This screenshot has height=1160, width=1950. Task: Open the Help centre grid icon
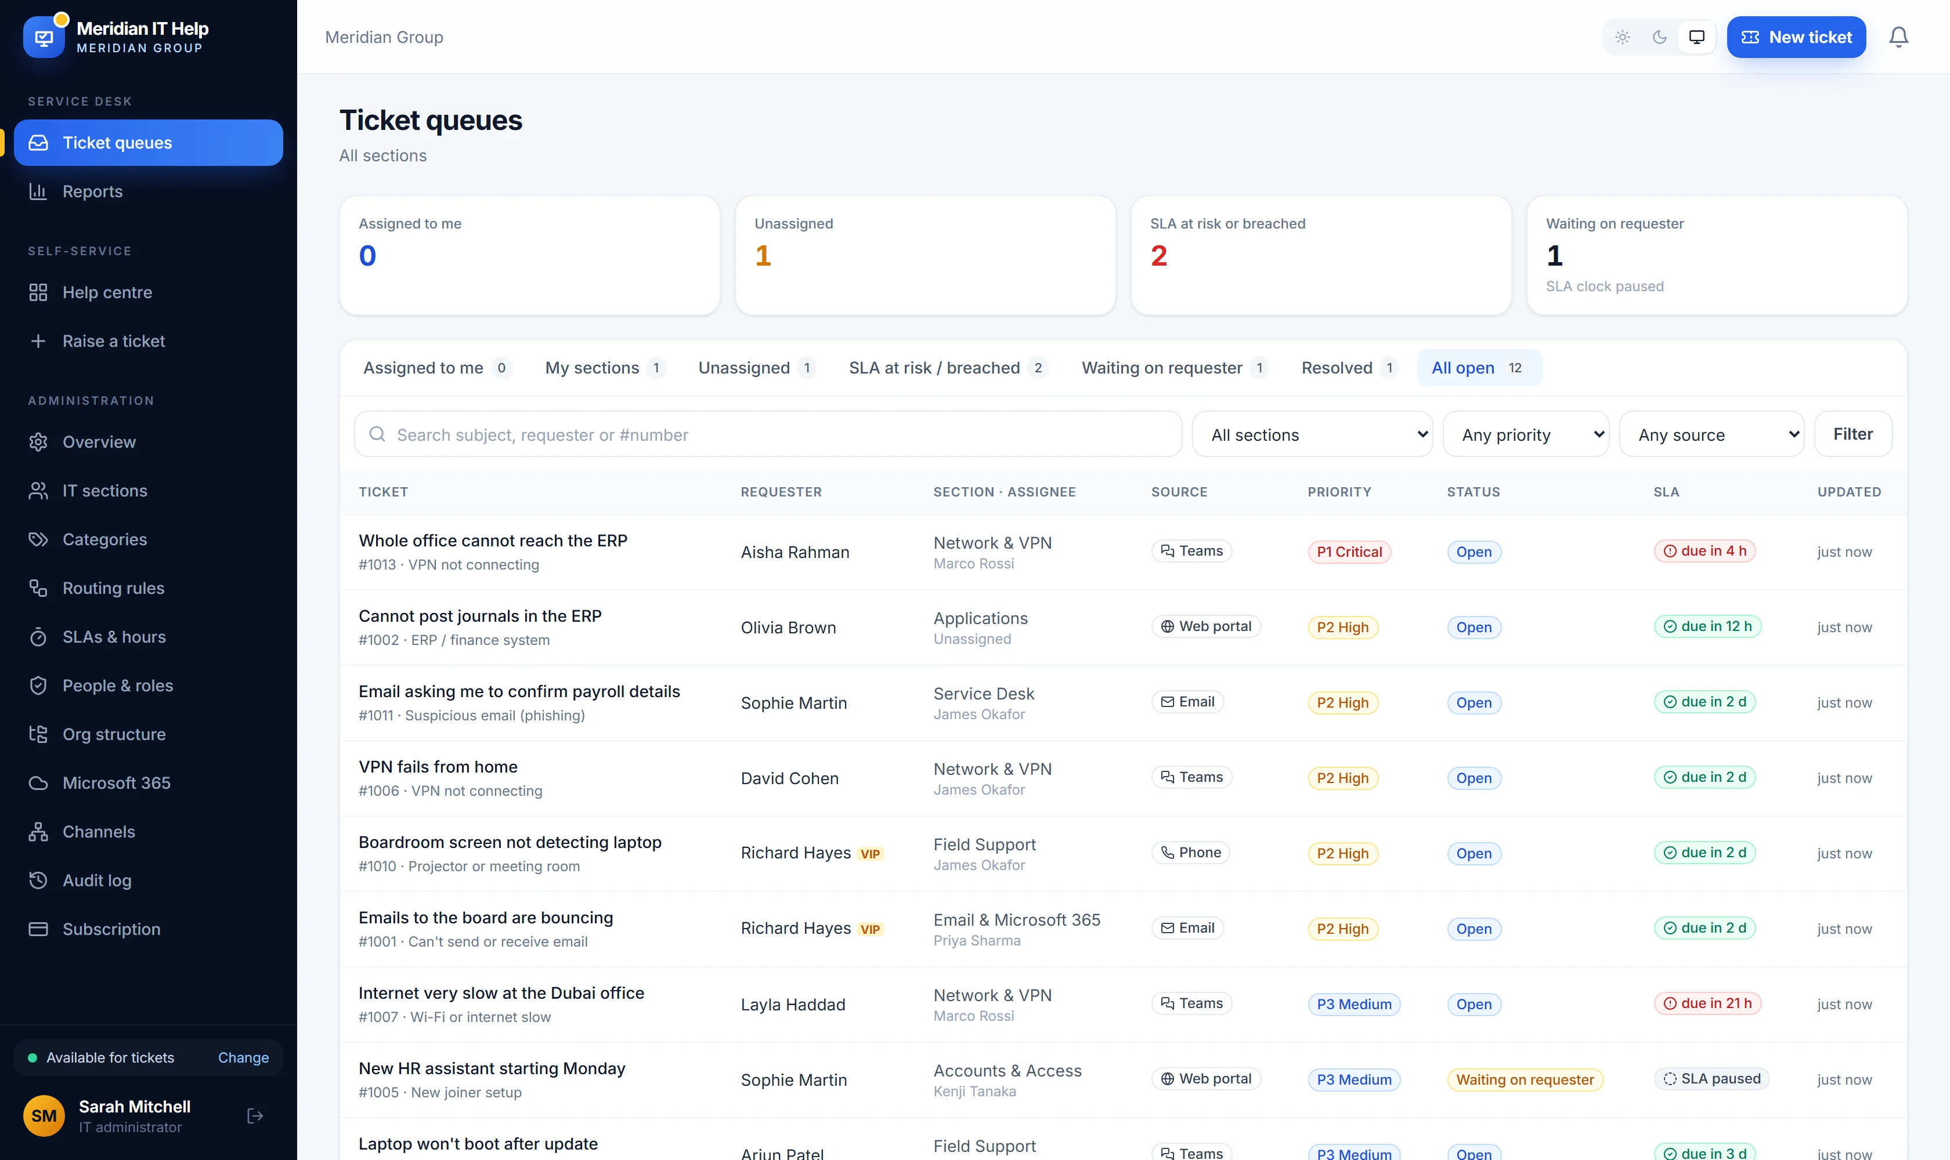tap(38, 292)
